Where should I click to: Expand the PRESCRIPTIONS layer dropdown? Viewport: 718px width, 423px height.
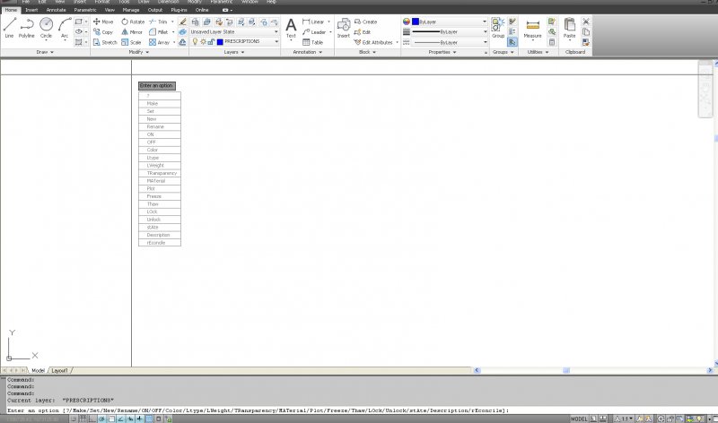tap(276, 42)
